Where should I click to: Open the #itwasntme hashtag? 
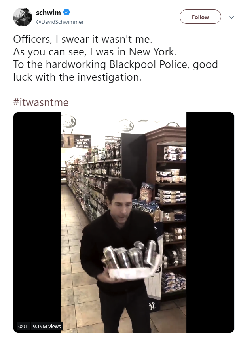point(41,102)
